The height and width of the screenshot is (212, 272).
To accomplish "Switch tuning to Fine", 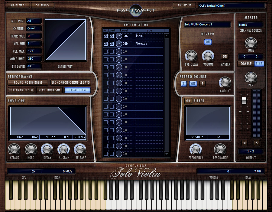I will pyautogui.click(x=259, y=64).
